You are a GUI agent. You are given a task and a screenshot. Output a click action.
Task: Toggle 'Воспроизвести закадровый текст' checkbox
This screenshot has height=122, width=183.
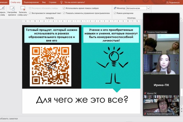(x=30, y=13)
